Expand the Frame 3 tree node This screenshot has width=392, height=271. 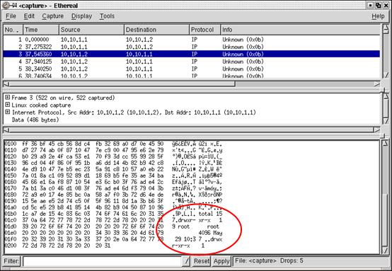8,98
